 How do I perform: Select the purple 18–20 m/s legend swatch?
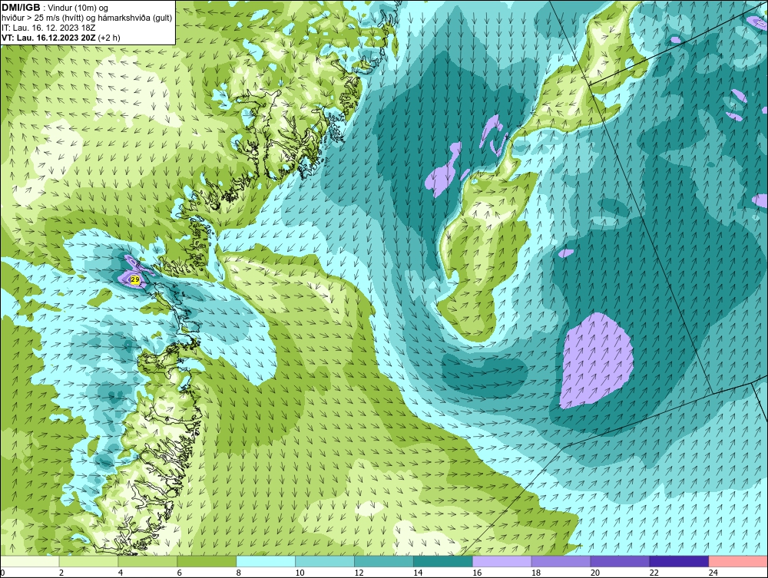pyautogui.click(x=561, y=561)
